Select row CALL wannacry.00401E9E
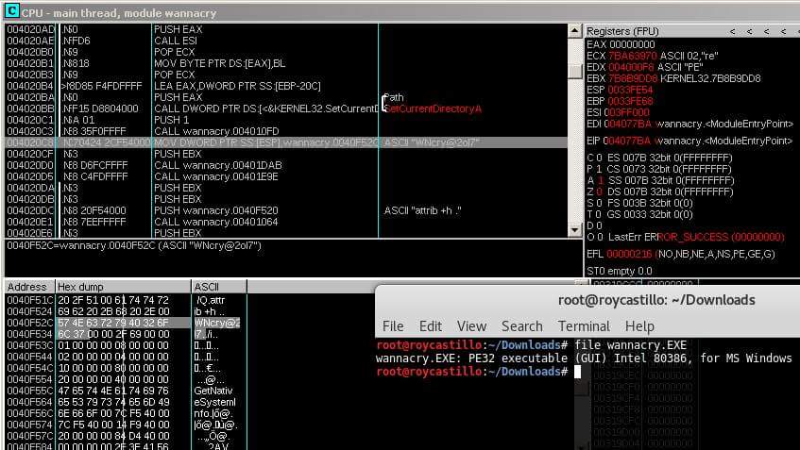The image size is (800, 450). pyautogui.click(x=285, y=176)
